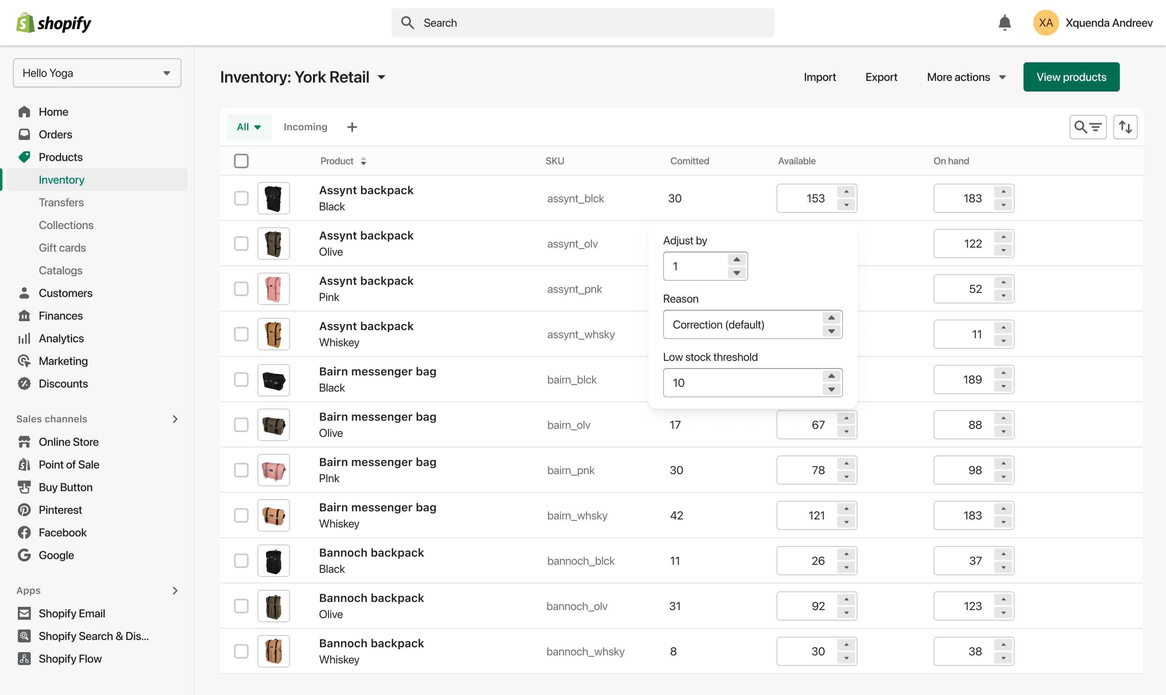Switch to the Incoming tab
The width and height of the screenshot is (1166, 695).
coord(305,127)
